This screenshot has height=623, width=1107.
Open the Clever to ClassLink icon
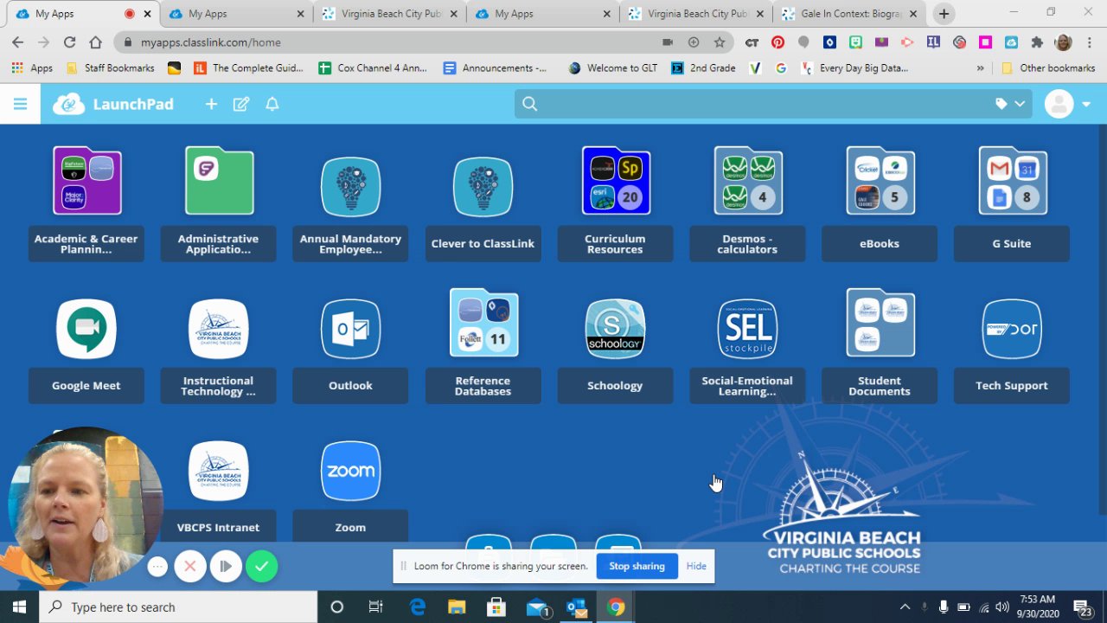483,186
